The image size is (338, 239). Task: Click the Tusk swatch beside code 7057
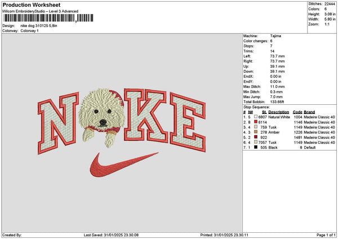pos(256,142)
